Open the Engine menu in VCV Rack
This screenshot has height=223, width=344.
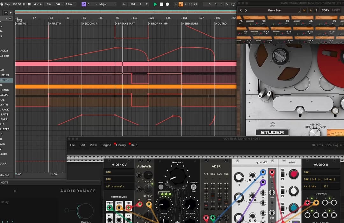[x=106, y=145]
